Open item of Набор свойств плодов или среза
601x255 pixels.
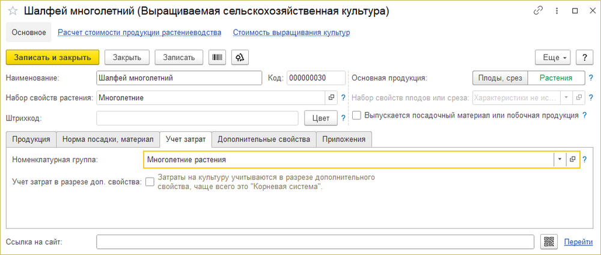click(579, 98)
